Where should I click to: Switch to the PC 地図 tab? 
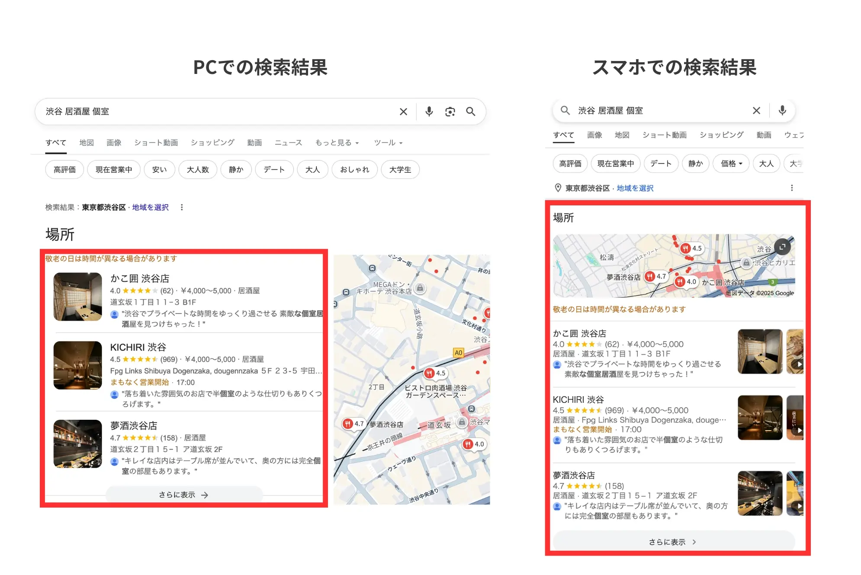[x=87, y=143]
